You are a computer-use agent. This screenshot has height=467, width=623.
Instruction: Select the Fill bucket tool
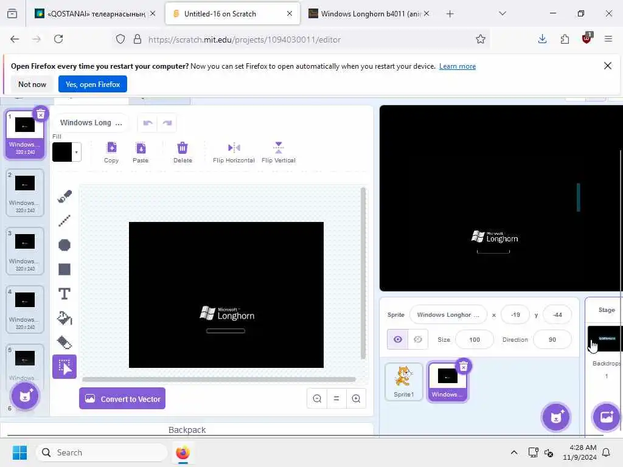coord(64,318)
